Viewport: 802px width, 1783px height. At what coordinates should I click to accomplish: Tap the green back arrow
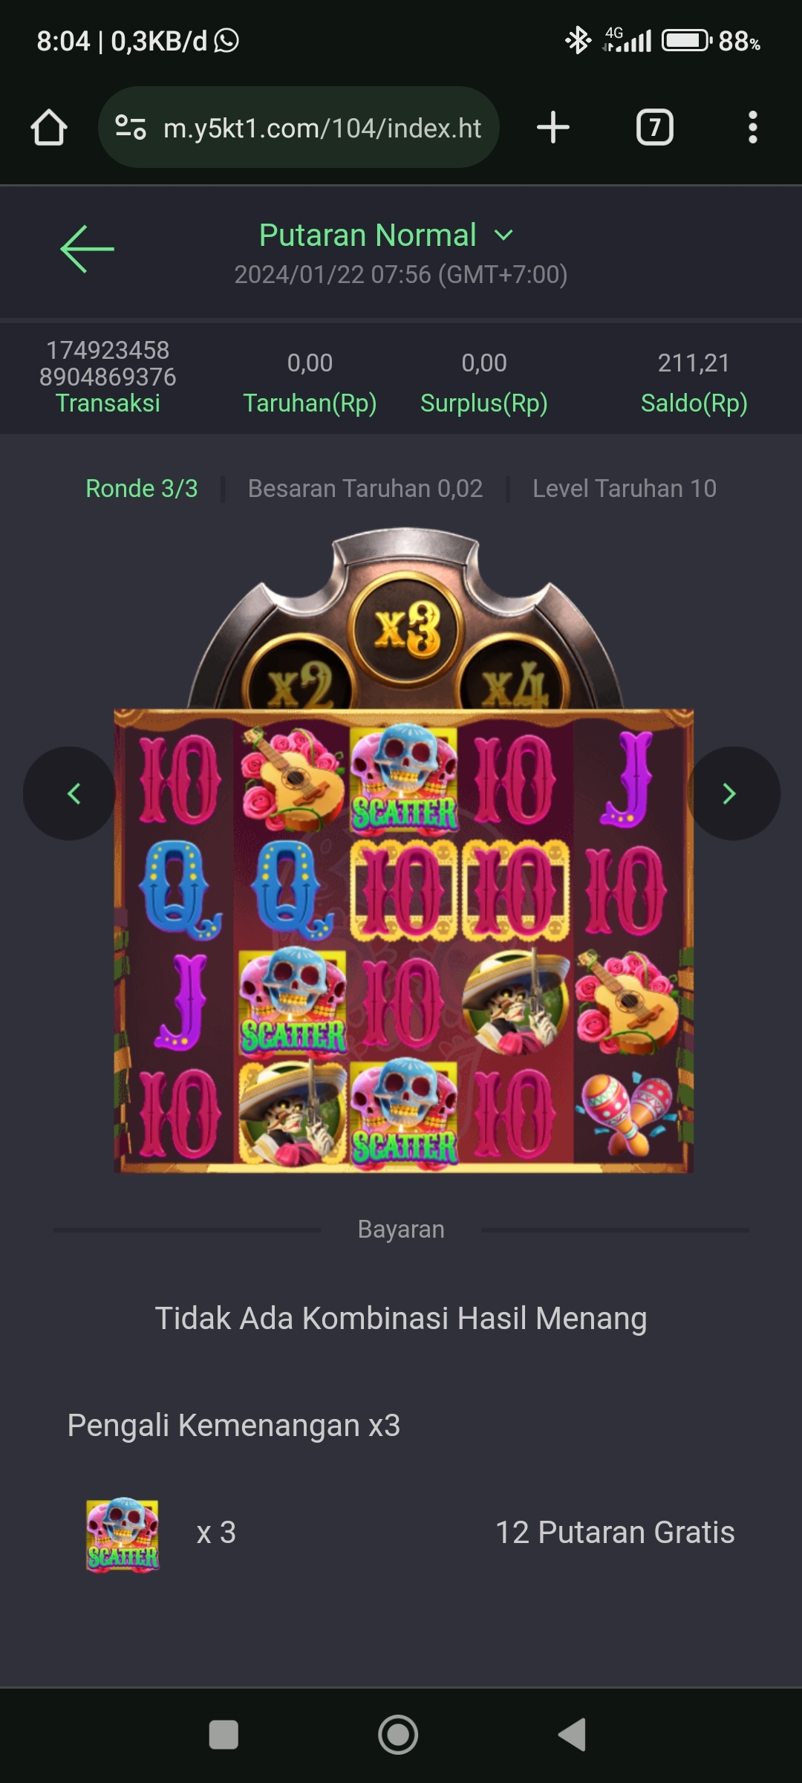pos(87,249)
